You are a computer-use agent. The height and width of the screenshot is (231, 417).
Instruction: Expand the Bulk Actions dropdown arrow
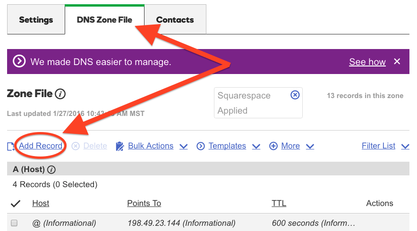(184, 147)
